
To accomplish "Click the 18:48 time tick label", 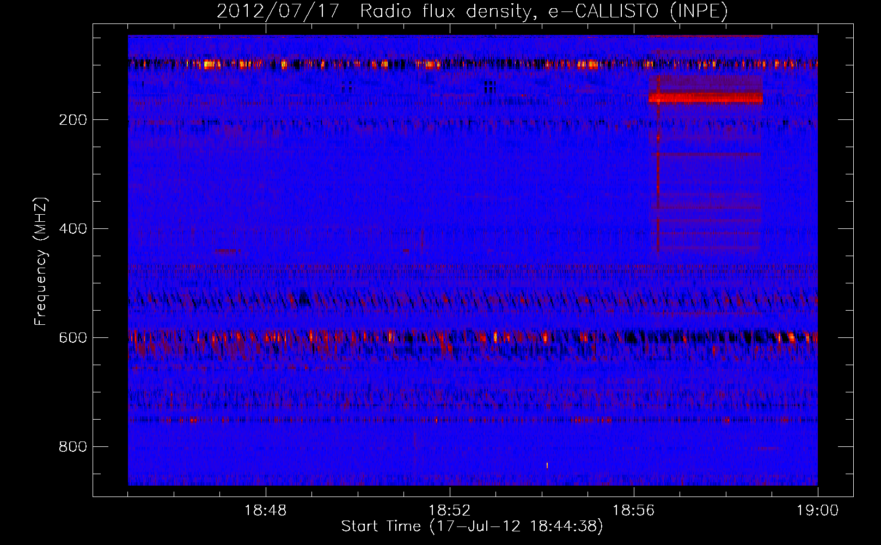I will [266, 511].
